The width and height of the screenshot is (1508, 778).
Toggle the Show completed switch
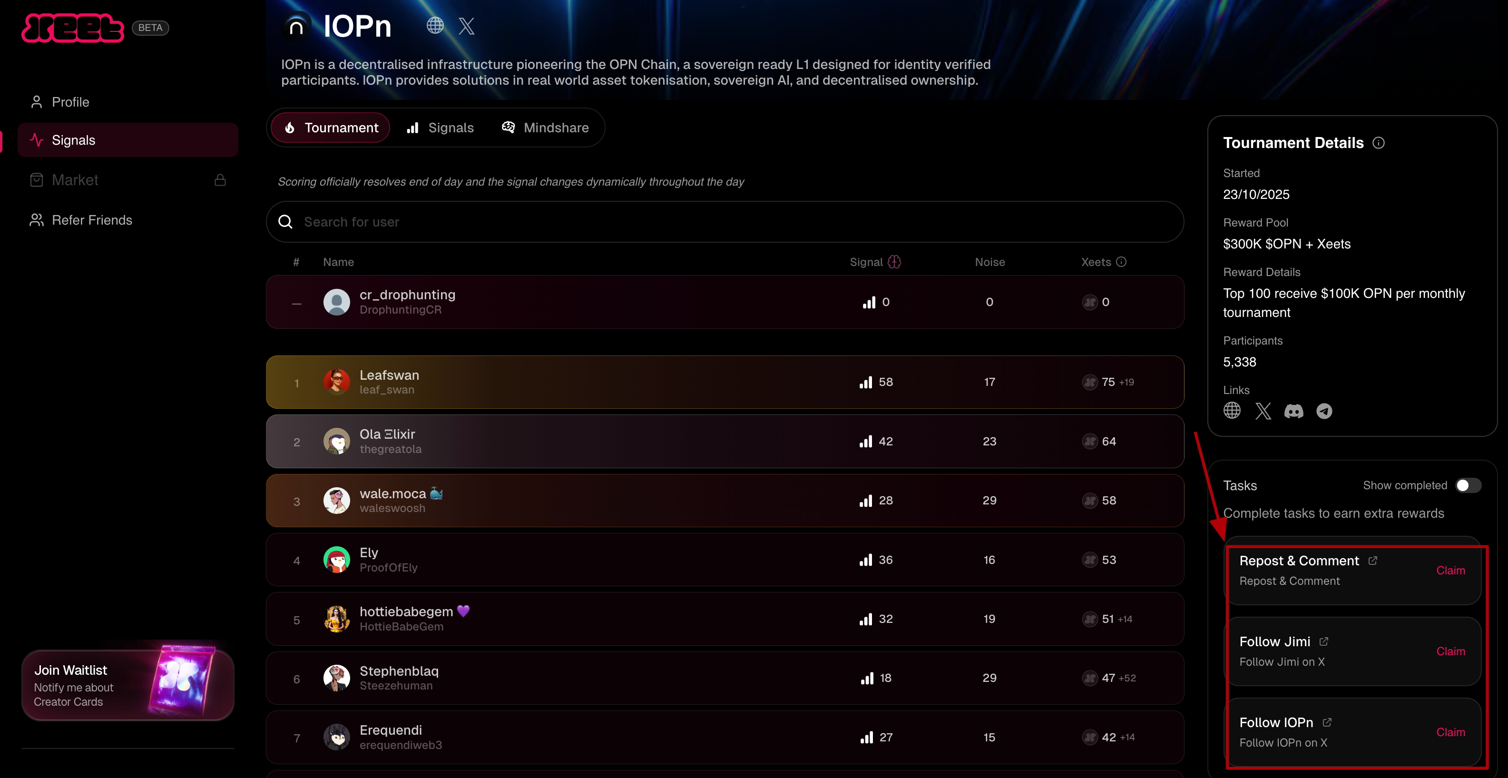click(1468, 485)
